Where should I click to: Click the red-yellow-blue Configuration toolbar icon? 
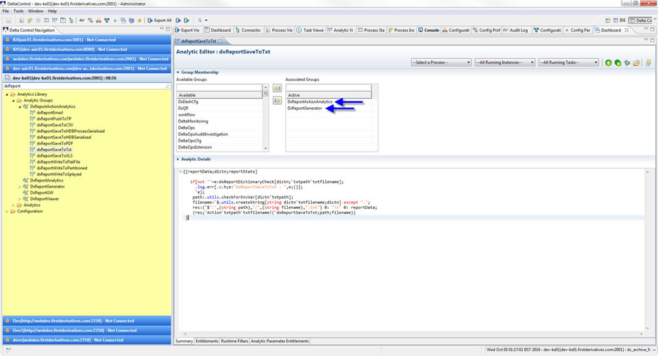point(99,20)
